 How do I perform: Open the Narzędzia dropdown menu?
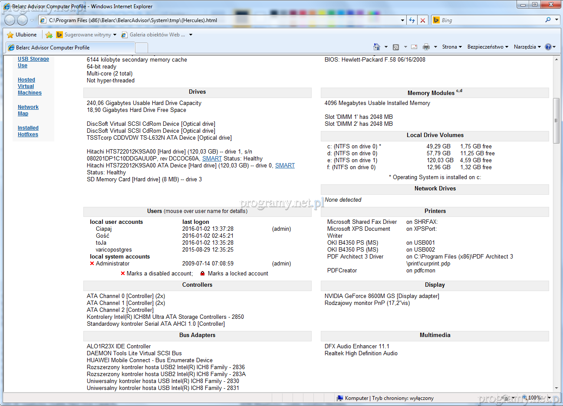coord(527,47)
